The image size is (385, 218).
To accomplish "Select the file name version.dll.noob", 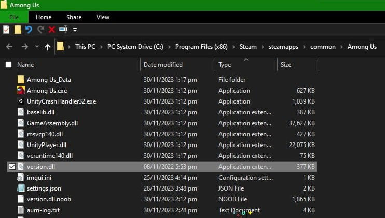I will pyautogui.click(x=49, y=199).
